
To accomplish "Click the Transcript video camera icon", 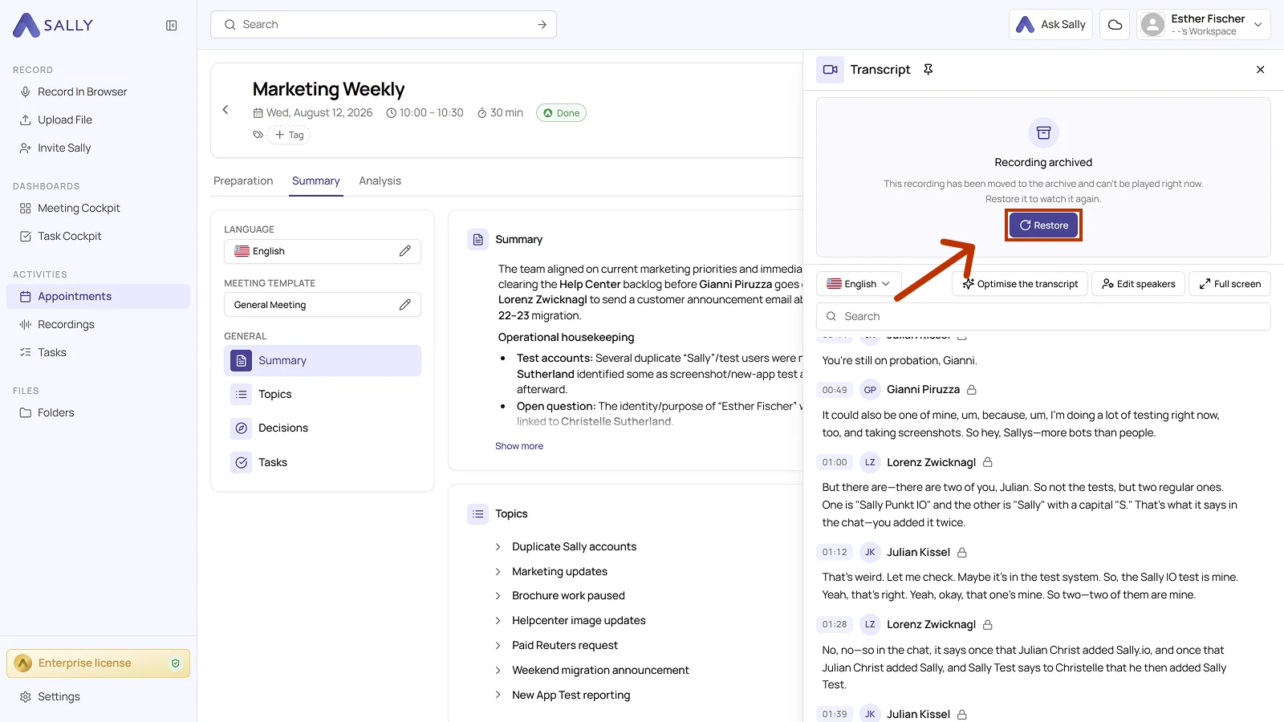I will tap(831, 70).
